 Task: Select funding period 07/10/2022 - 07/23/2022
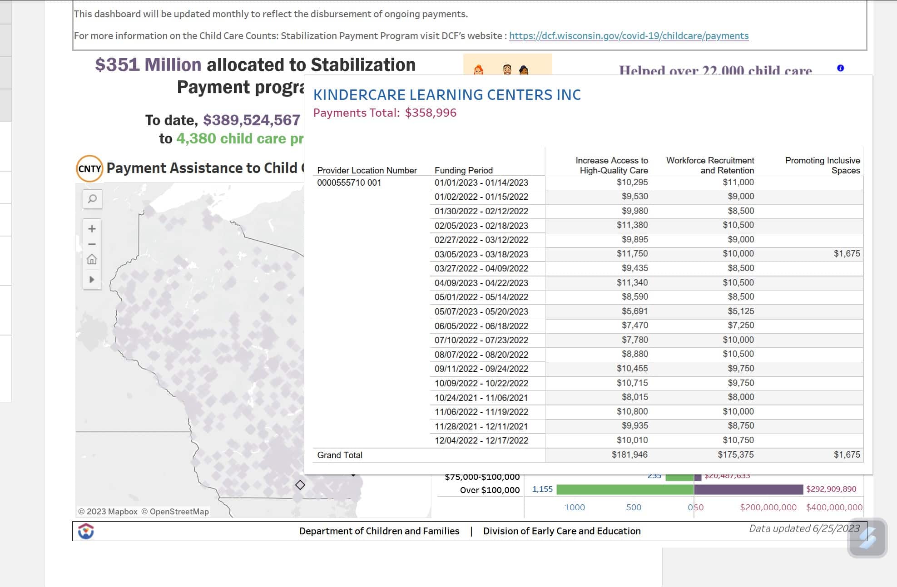click(x=481, y=340)
